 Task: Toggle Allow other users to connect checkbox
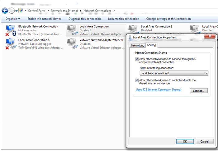[x=137, y=59]
